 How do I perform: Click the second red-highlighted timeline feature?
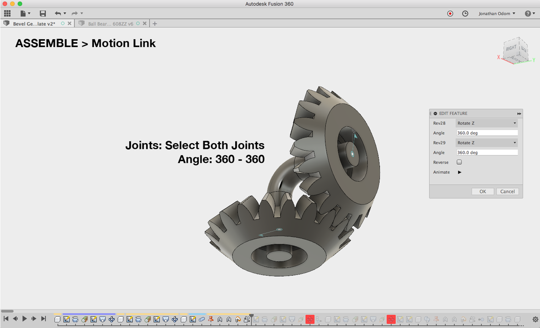coord(391,320)
